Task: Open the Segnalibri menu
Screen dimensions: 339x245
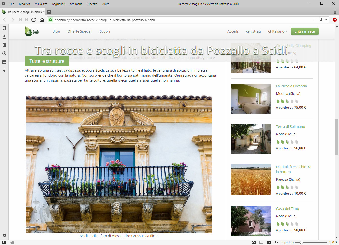Action: coord(59,4)
